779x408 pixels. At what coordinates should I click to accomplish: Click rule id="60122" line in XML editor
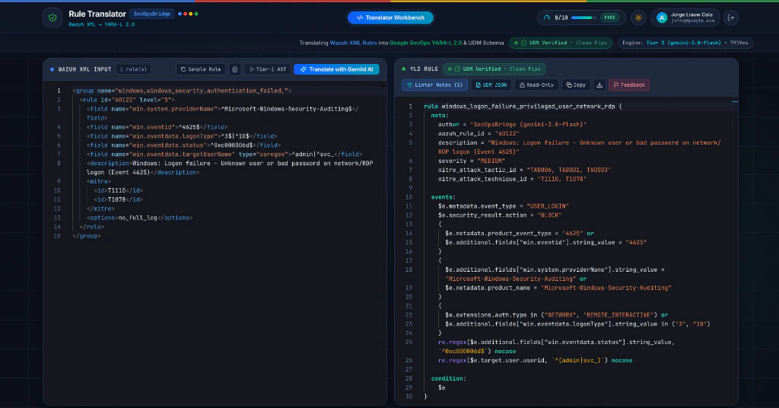click(127, 100)
